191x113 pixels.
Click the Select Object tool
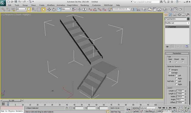coord(29,9)
